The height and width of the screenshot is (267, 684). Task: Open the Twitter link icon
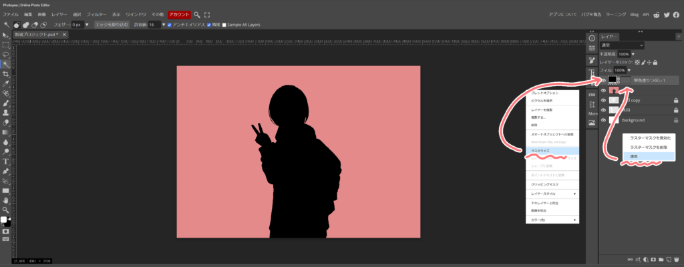(666, 14)
